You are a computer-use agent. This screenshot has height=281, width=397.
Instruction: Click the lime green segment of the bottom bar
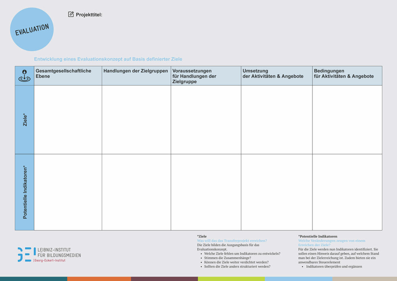click(x=231, y=279)
